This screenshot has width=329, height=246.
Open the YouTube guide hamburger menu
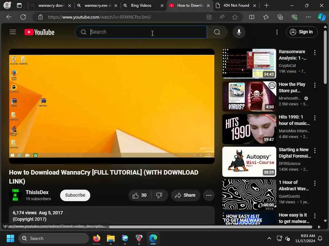tap(13, 32)
